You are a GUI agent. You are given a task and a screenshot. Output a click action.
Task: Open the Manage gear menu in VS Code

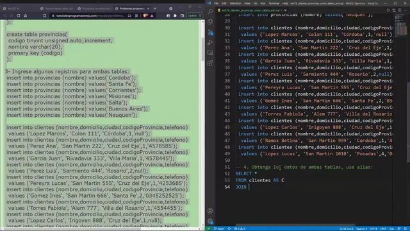tap(210, 221)
